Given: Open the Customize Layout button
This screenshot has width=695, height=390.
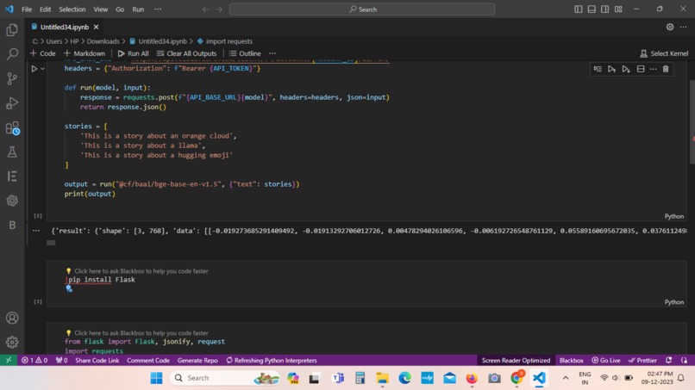Looking at the screenshot, I should click(618, 9).
